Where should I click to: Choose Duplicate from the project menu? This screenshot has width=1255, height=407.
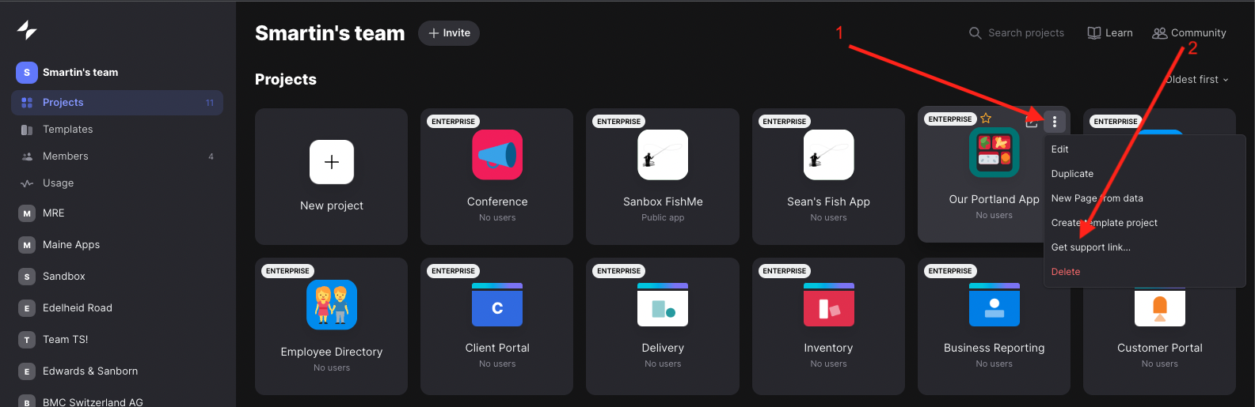1072,174
